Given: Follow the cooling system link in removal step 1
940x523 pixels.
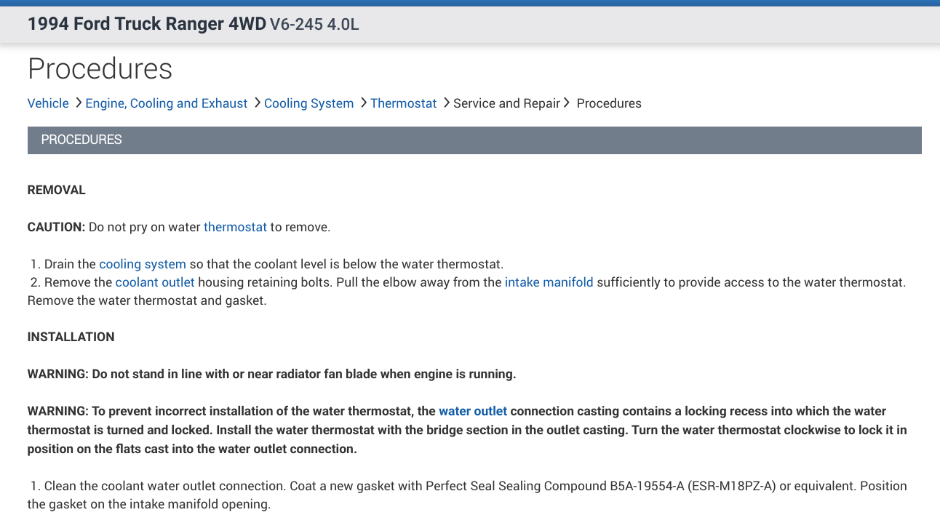Looking at the screenshot, I should pos(143,264).
